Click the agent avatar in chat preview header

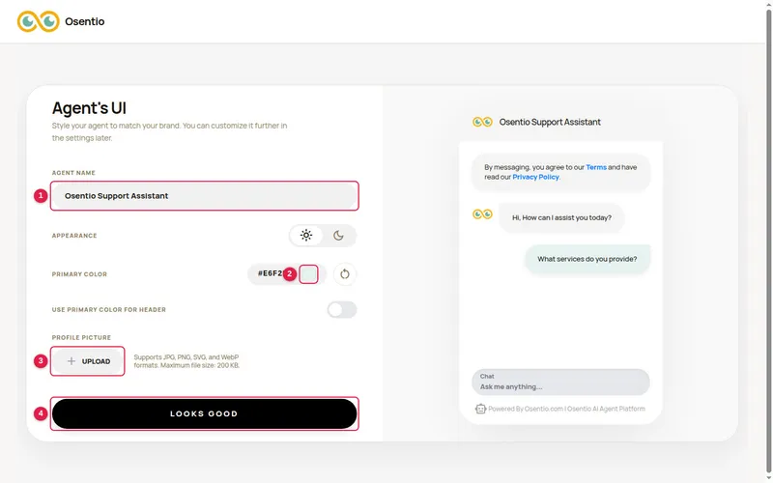[x=482, y=122]
